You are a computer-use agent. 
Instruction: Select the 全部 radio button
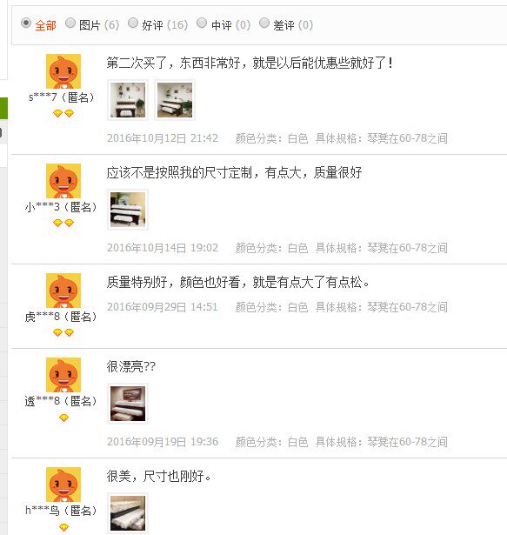26,23
